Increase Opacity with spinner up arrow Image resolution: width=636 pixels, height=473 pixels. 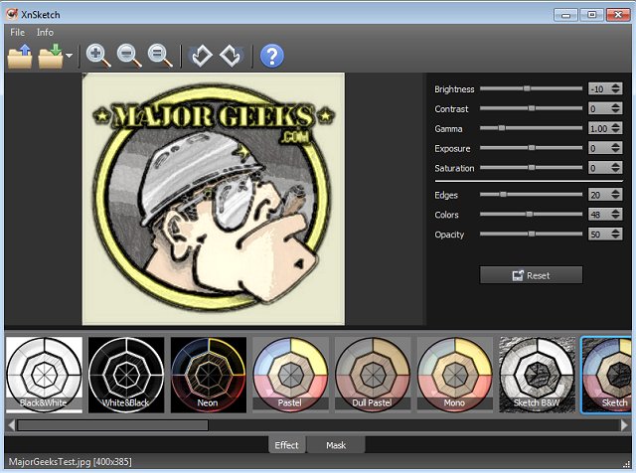click(616, 232)
